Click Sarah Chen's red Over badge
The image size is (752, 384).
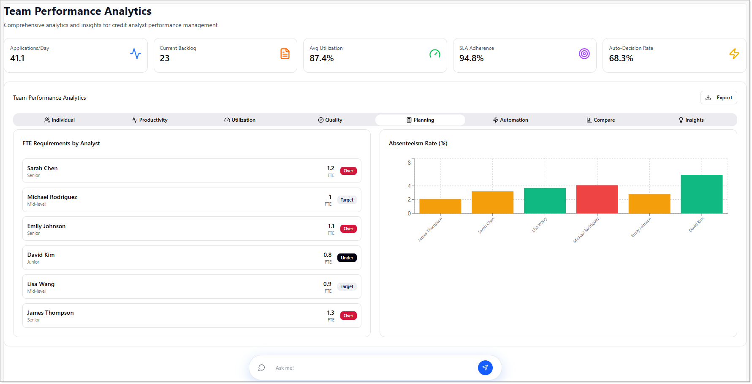coord(348,171)
